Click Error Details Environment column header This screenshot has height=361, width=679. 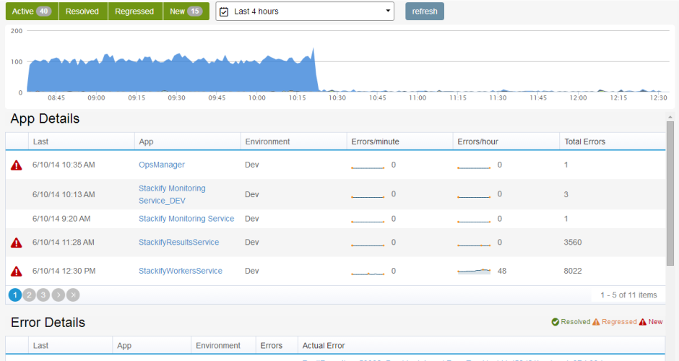[223, 345]
